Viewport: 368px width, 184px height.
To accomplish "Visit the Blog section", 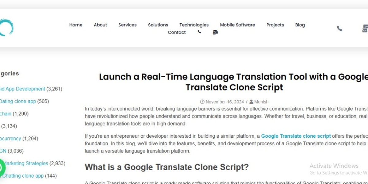I will pos(300,25).
